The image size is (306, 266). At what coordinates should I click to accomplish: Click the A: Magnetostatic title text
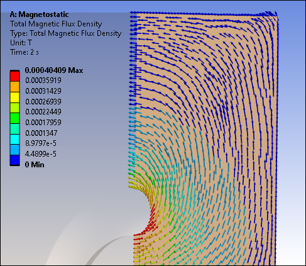click(39, 14)
